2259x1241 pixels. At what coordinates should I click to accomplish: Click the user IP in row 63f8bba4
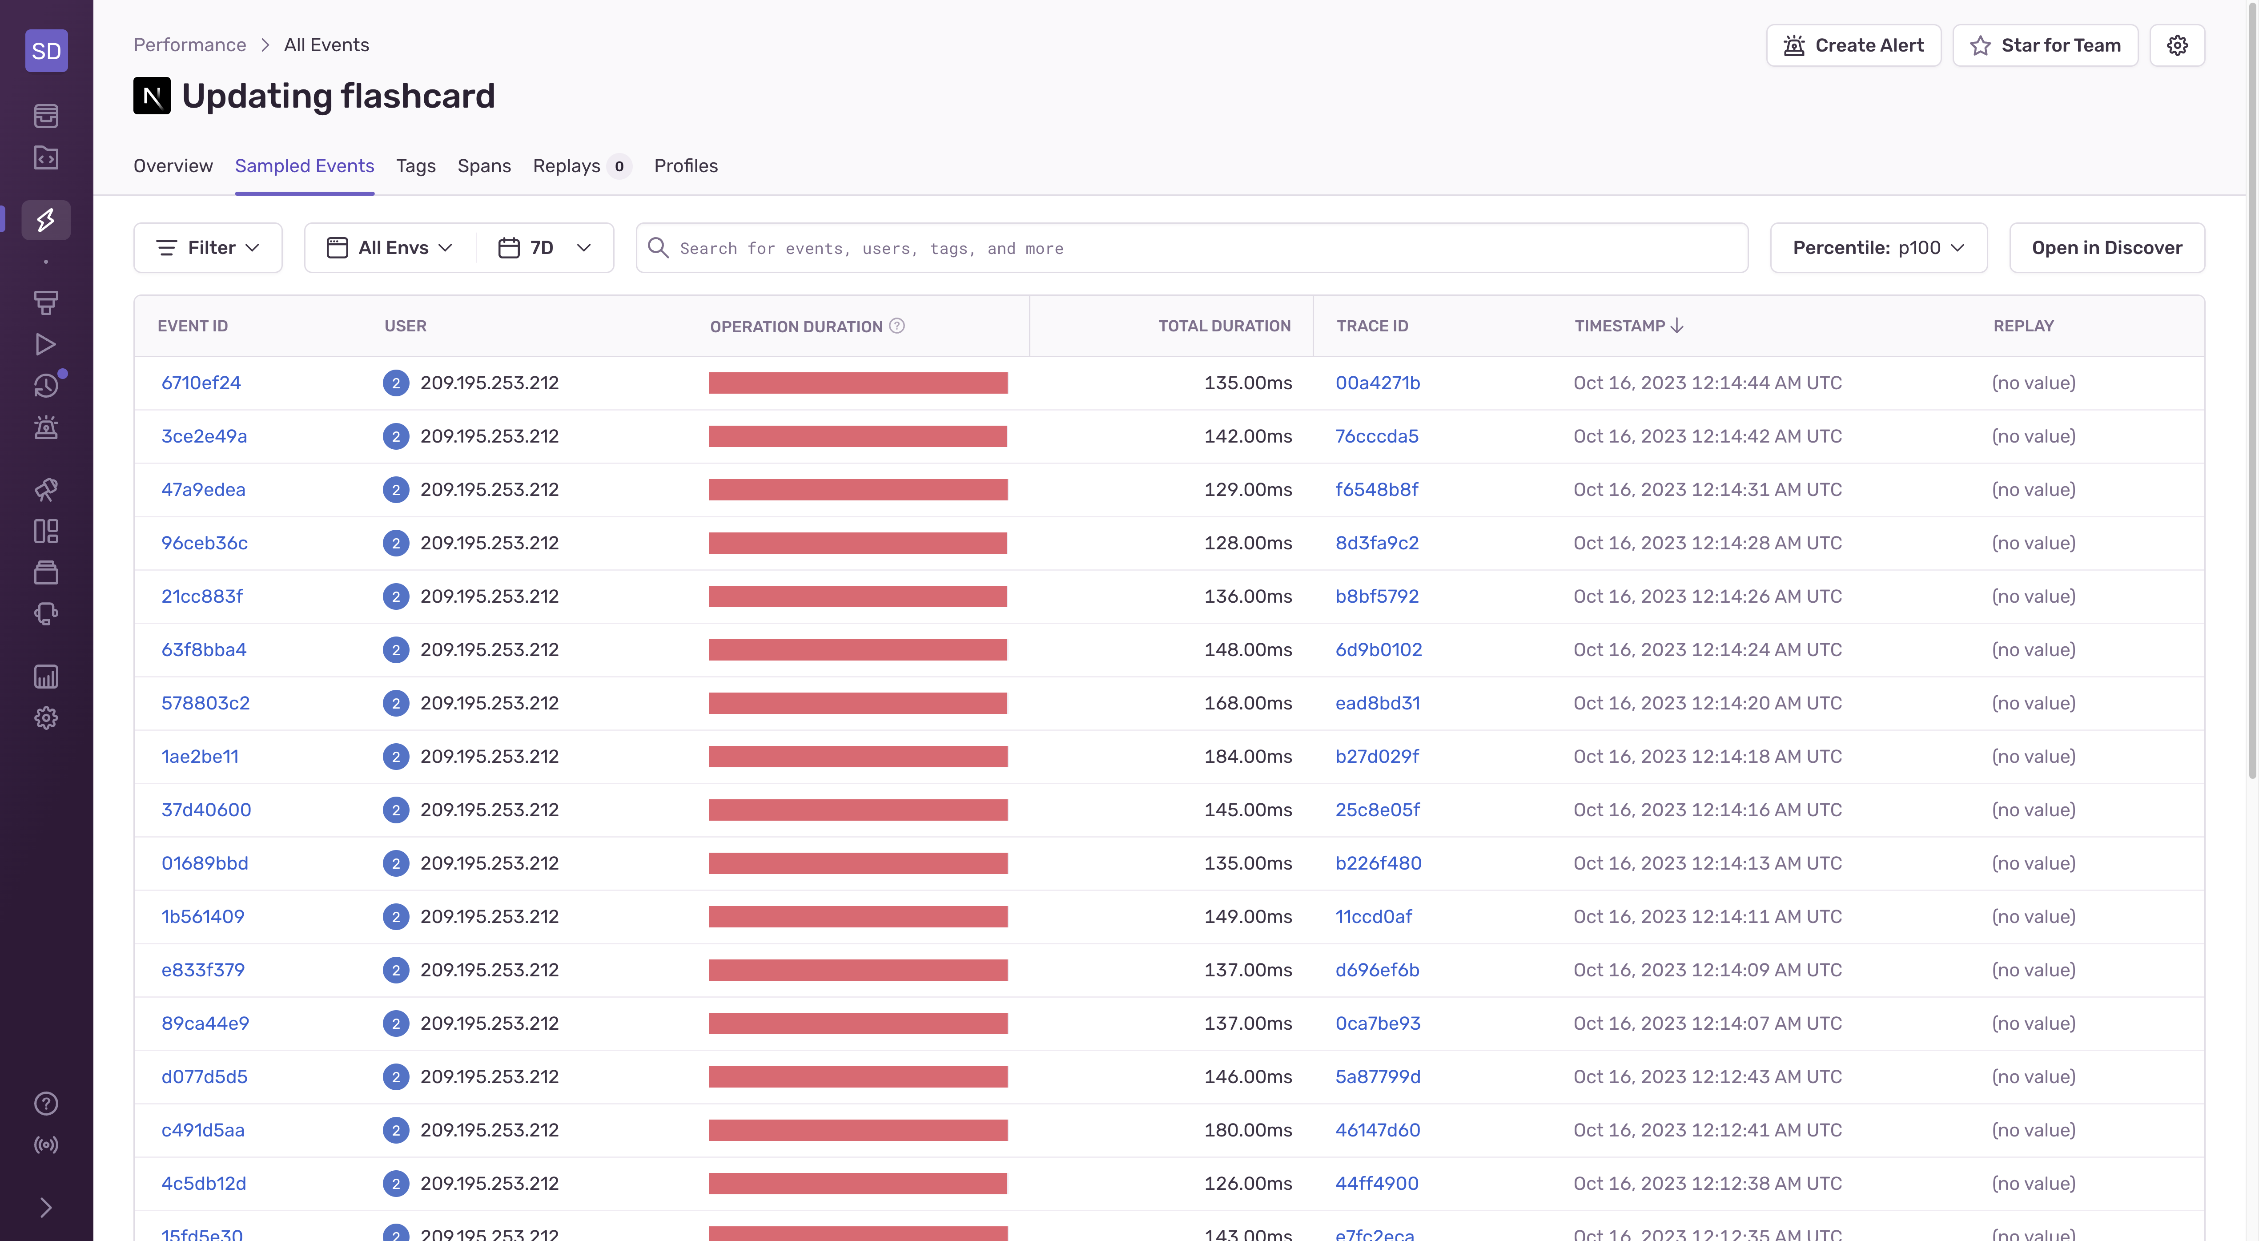(x=488, y=650)
